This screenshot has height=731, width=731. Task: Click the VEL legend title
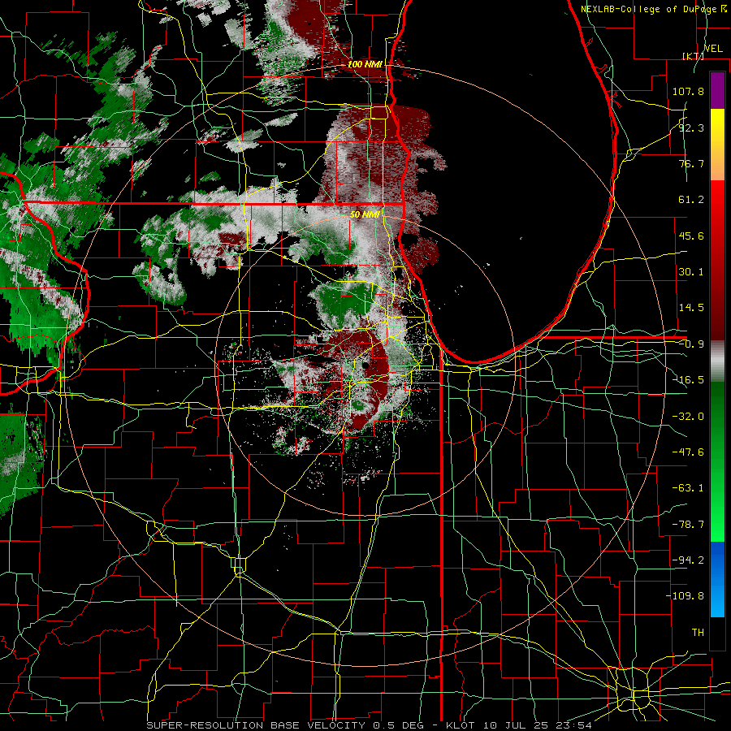click(x=713, y=49)
